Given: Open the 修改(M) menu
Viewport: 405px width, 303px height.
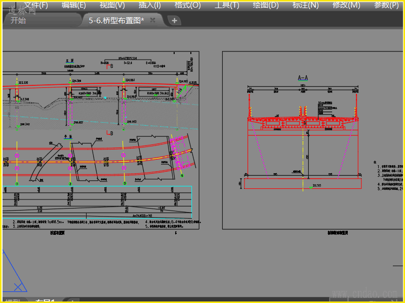Looking at the screenshot, I should coord(346,5).
